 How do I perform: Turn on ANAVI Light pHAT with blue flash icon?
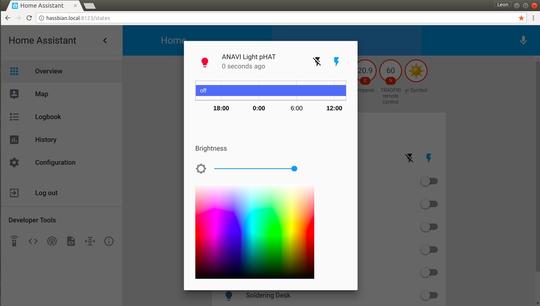point(336,61)
